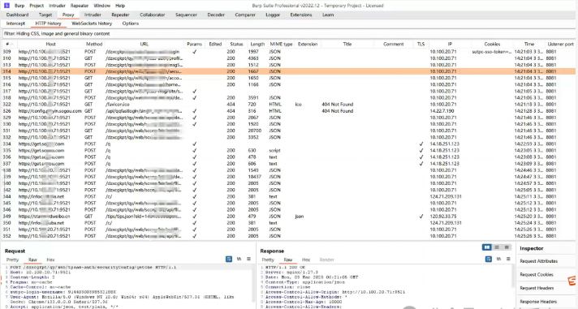578x309 pixels.
Task: Toggle word wrap icon in Response editor
Action: [489, 260]
